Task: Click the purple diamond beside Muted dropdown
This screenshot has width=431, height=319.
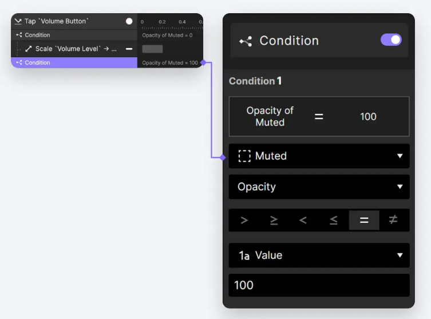Action: tap(223, 157)
